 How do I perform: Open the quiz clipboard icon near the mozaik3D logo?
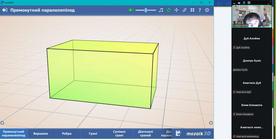click(x=178, y=133)
